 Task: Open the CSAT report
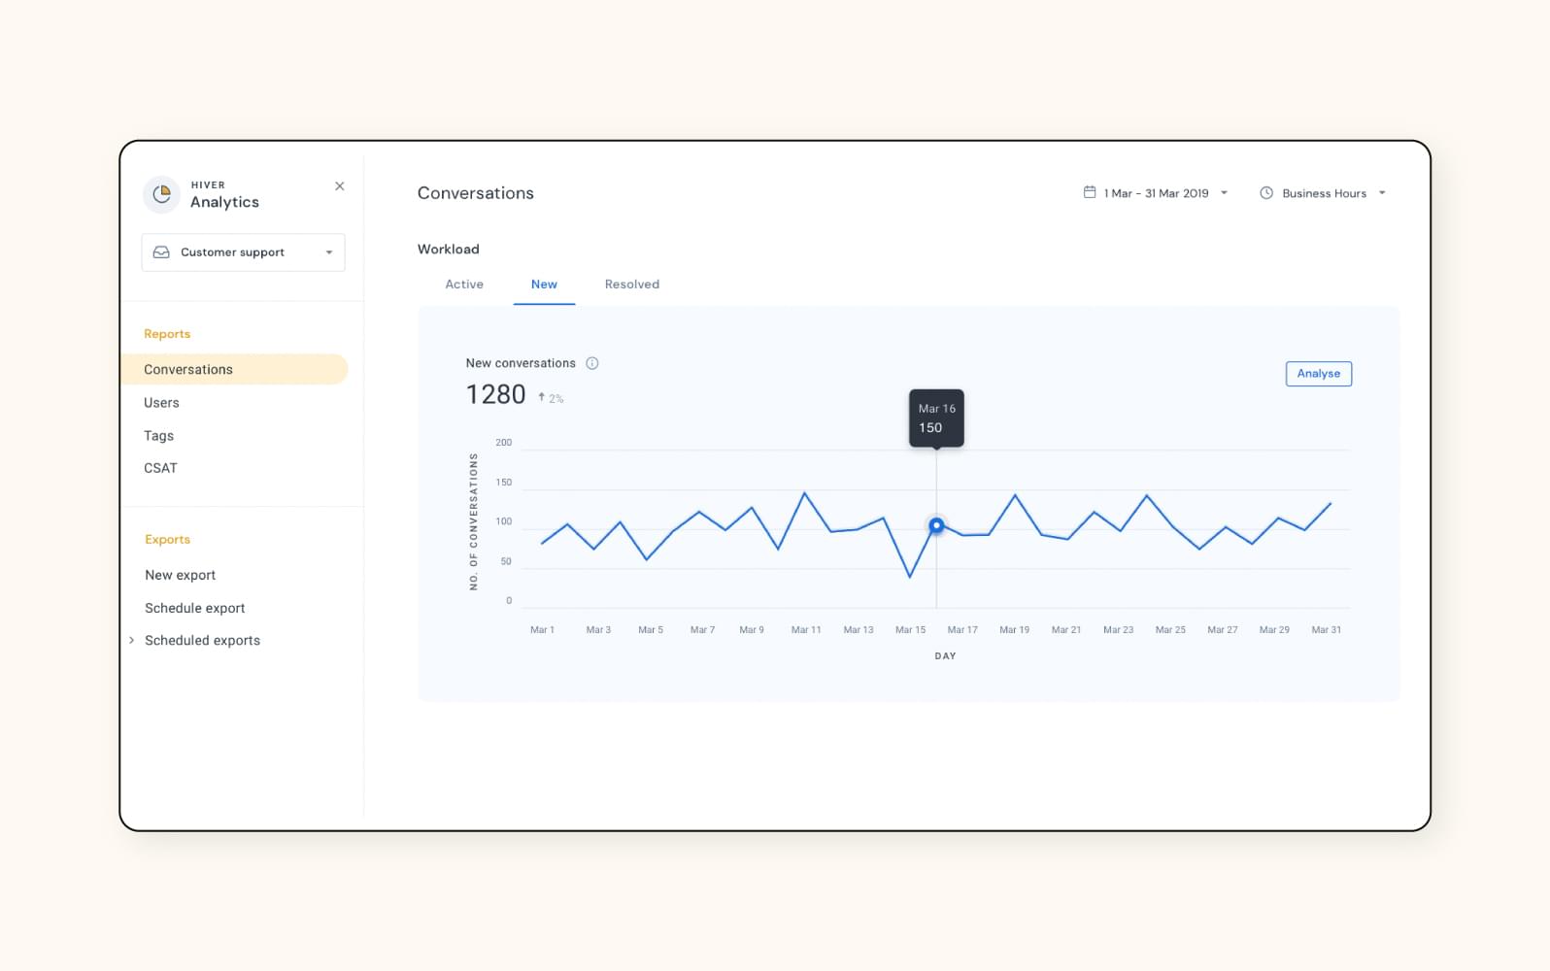coord(160,468)
